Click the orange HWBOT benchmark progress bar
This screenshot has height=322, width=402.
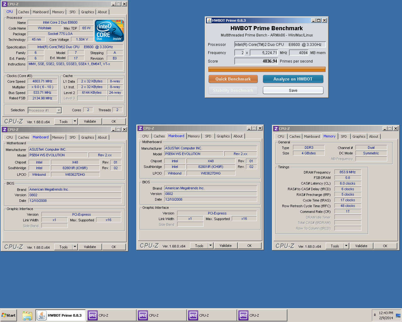tap(267, 69)
